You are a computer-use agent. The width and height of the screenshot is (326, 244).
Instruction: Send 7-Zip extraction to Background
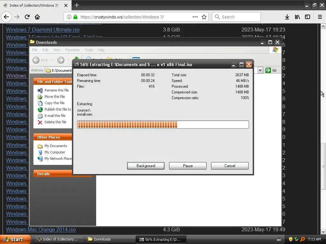pyautogui.click(x=146, y=166)
